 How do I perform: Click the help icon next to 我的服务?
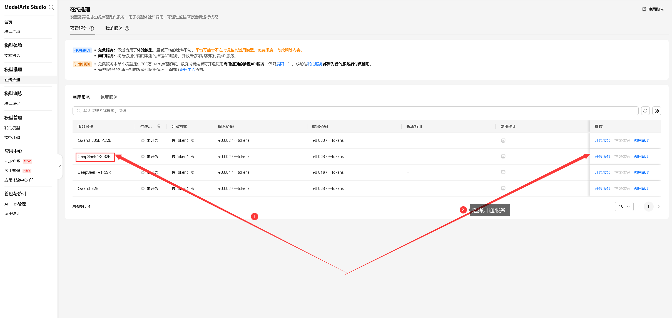tap(127, 28)
